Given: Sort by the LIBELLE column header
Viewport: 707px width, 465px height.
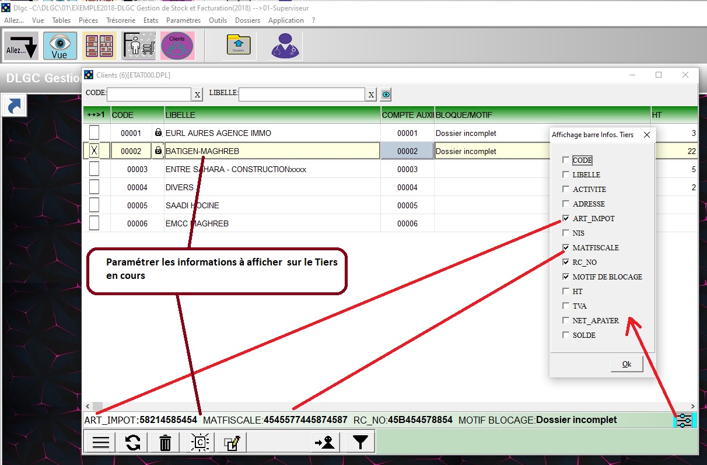Looking at the screenshot, I should click(272, 115).
